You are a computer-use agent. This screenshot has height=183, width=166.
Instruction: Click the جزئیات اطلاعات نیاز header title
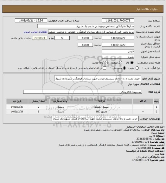[147, 9]
